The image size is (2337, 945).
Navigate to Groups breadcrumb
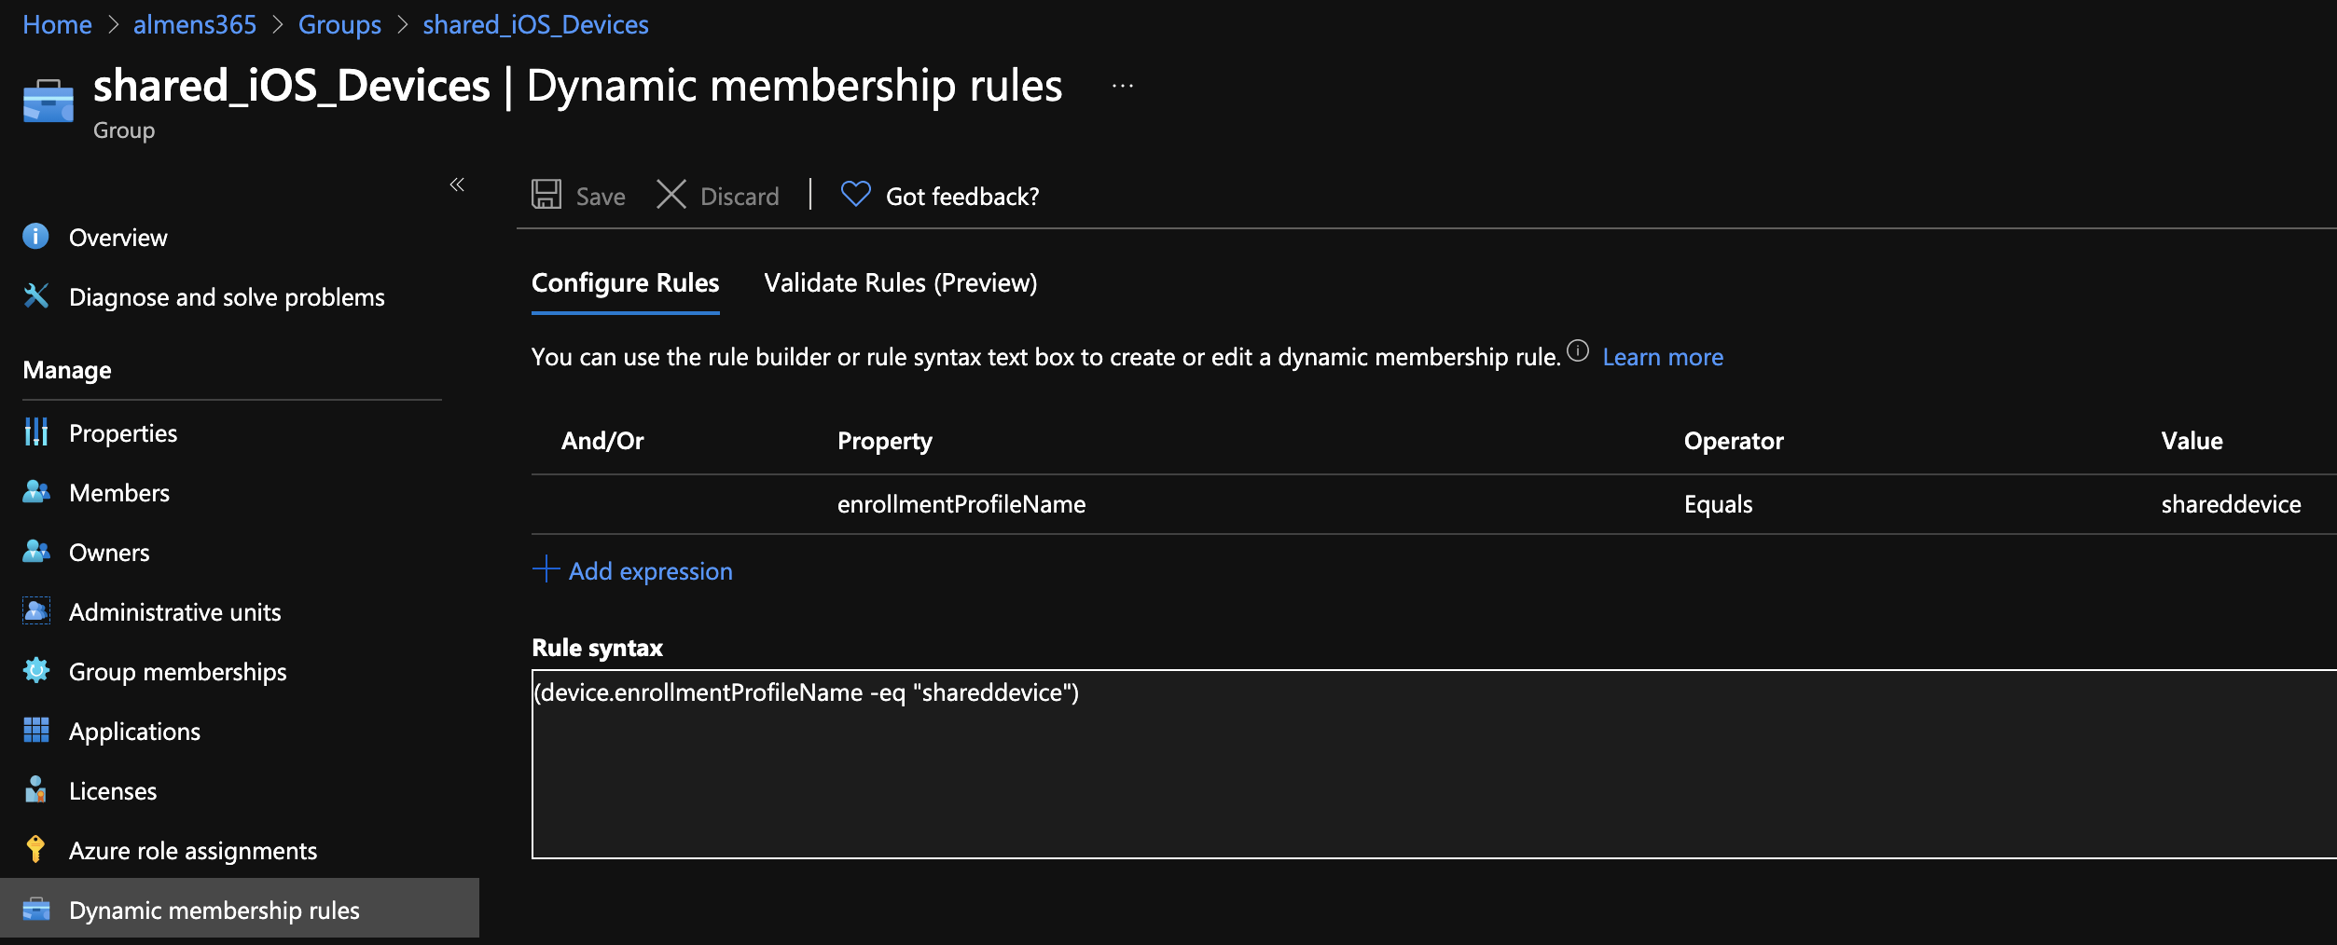(339, 25)
